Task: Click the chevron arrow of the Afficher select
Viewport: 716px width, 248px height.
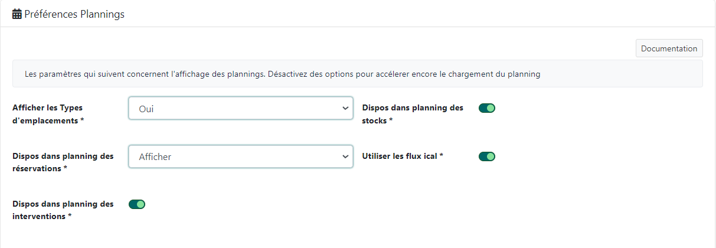Action: point(345,156)
